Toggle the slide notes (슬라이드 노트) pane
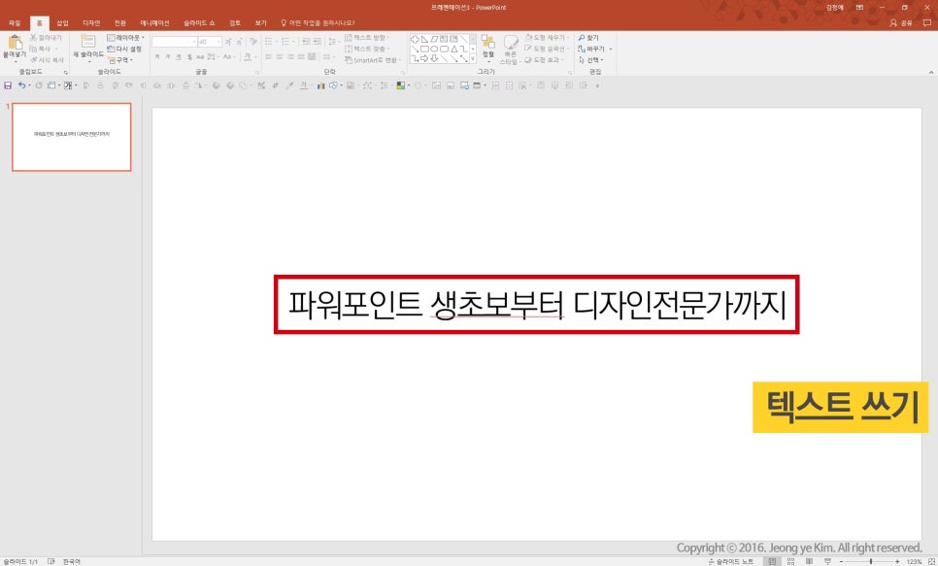This screenshot has height=566, width=938. pyautogui.click(x=734, y=561)
